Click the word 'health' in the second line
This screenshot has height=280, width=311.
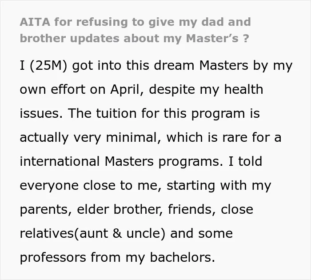pos(243,89)
